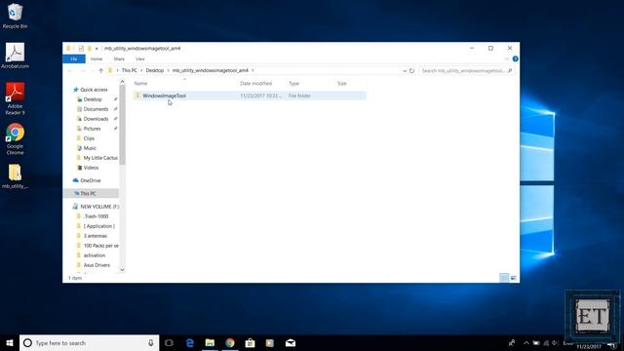
Task: Open the Share ribbon tab
Action: [x=119, y=58]
